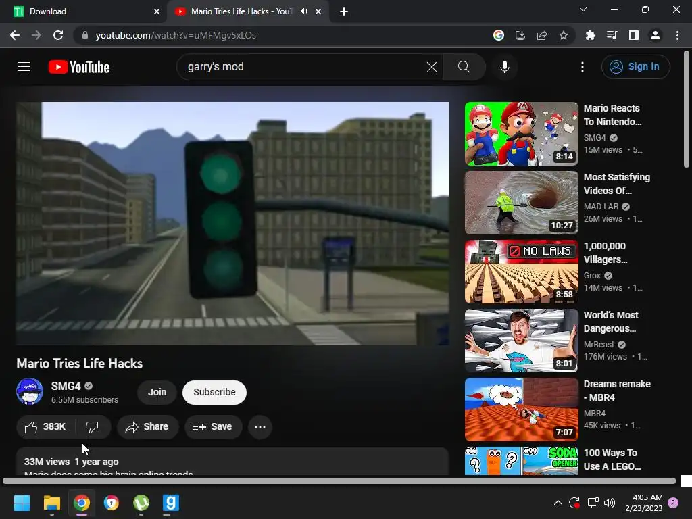The width and height of the screenshot is (692, 519).
Task: Join the SMG4 channel membership
Action: tap(157, 392)
